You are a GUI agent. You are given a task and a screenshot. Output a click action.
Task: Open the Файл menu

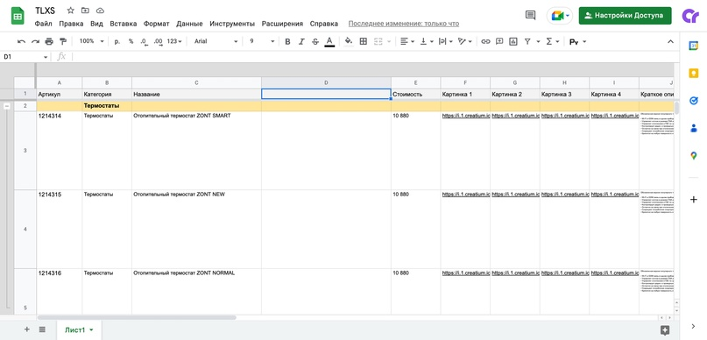click(x=44, y=24)
